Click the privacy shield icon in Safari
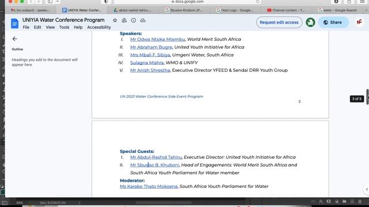Image resolution: width=369 pixels, height=207 pixels. pyautogui.click(x=106, y=2)
